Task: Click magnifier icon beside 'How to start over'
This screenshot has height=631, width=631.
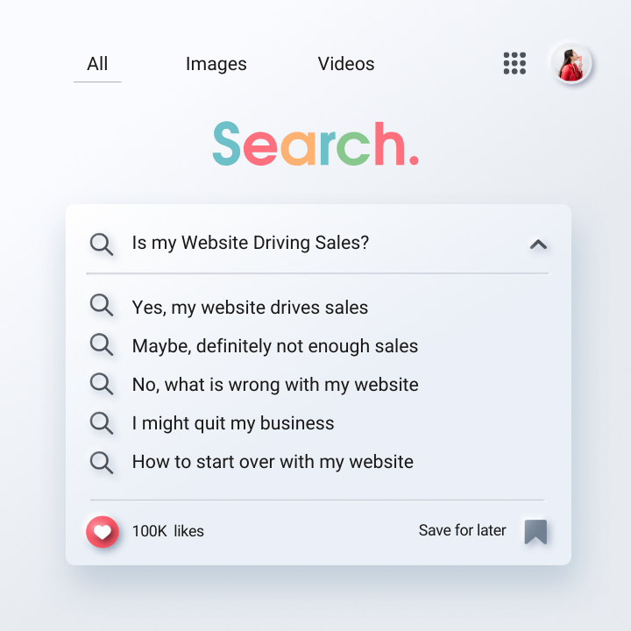Action: [x=102, y=461]
